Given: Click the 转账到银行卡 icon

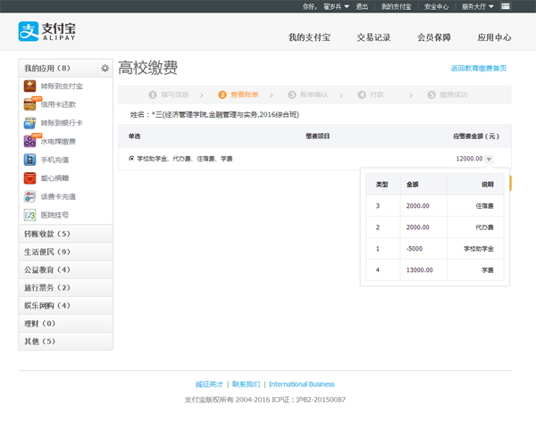Looking at the screenshot, I should point(29,123).
